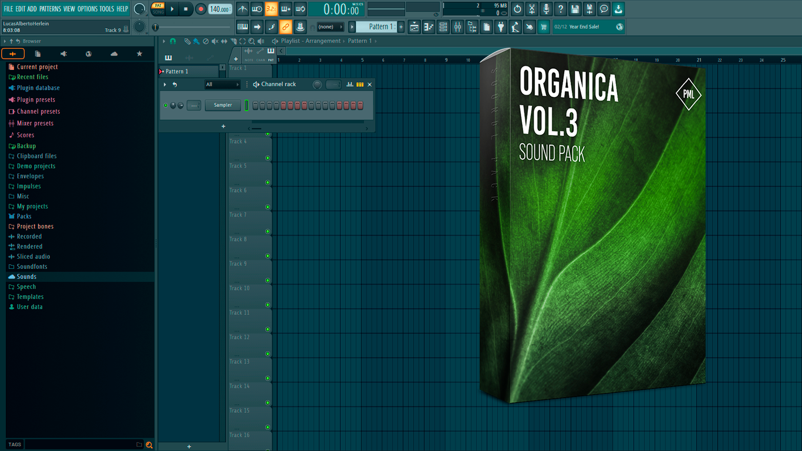Click the main pitch knob
This screenshot has height=451, width=802.
point(140,26)
